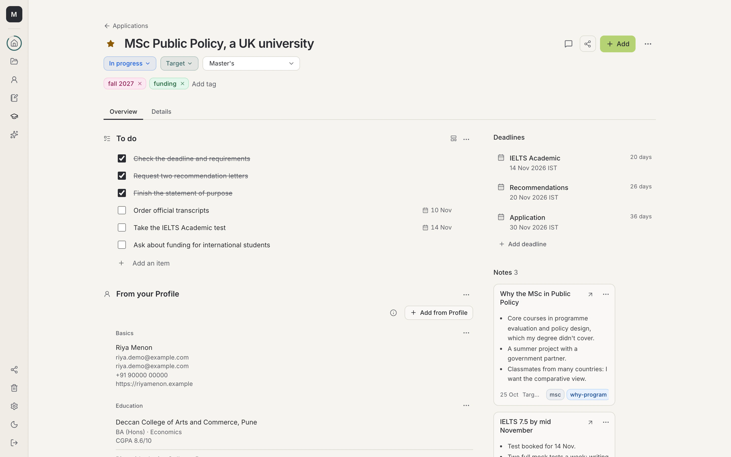Toggle dark mode moon icon

[14, 425]
